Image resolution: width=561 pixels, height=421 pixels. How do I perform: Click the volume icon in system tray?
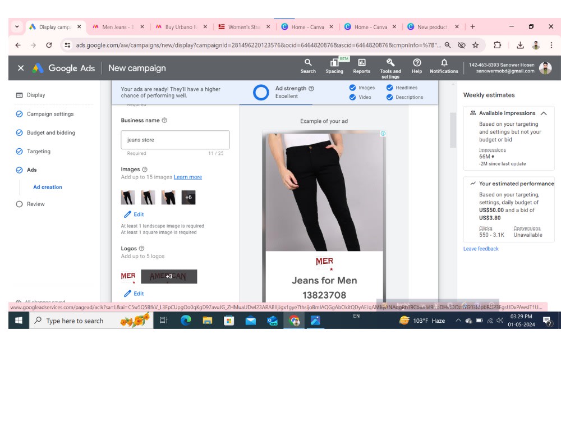(x=500, y=321)
